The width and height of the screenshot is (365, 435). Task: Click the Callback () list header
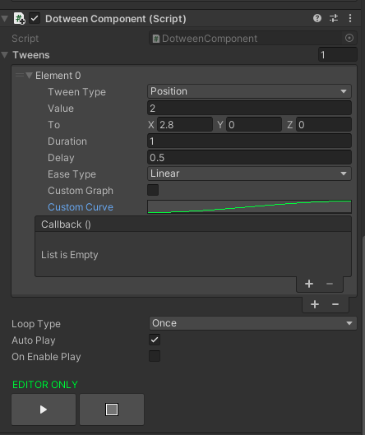193,224
